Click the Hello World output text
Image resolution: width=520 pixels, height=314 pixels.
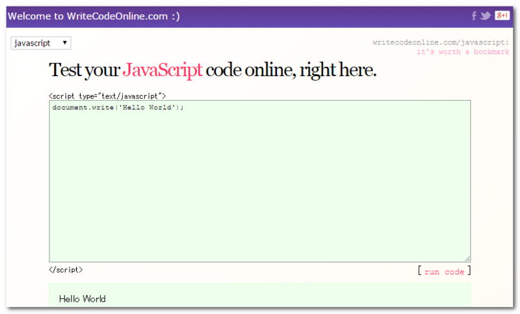coord(83,299)
